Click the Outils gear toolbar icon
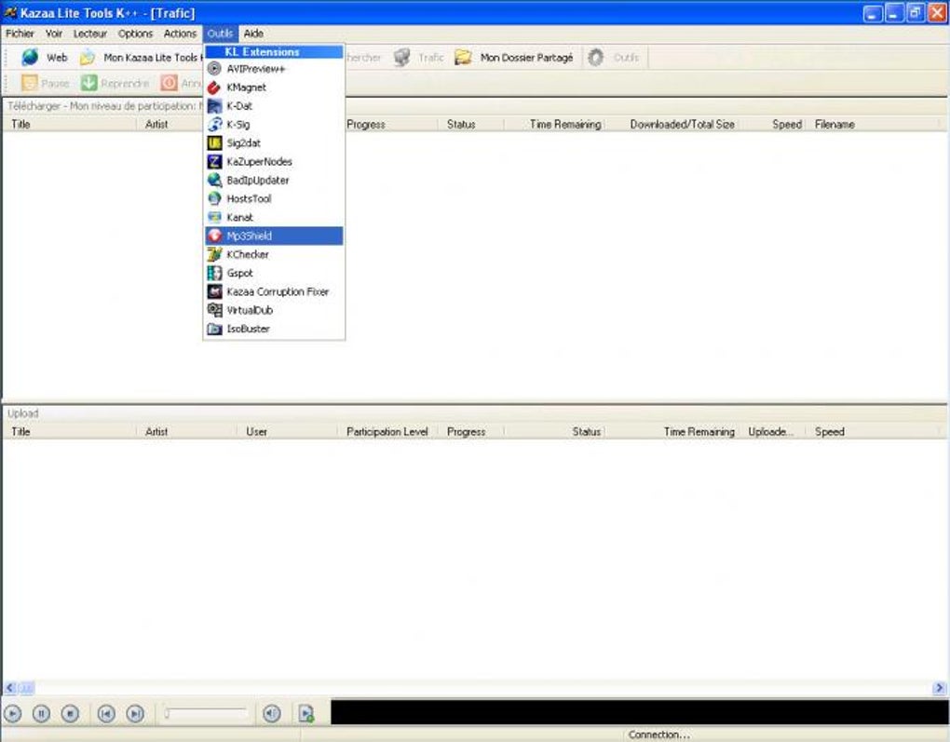 coord(596,58)
